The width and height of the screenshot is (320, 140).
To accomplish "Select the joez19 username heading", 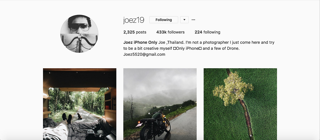I will 134,20.
